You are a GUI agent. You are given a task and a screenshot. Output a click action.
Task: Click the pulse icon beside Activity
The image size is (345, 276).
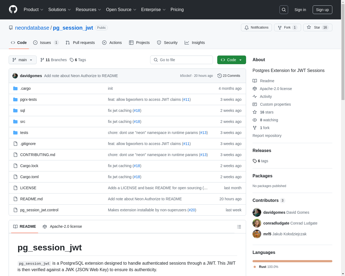tap(255, 96)
